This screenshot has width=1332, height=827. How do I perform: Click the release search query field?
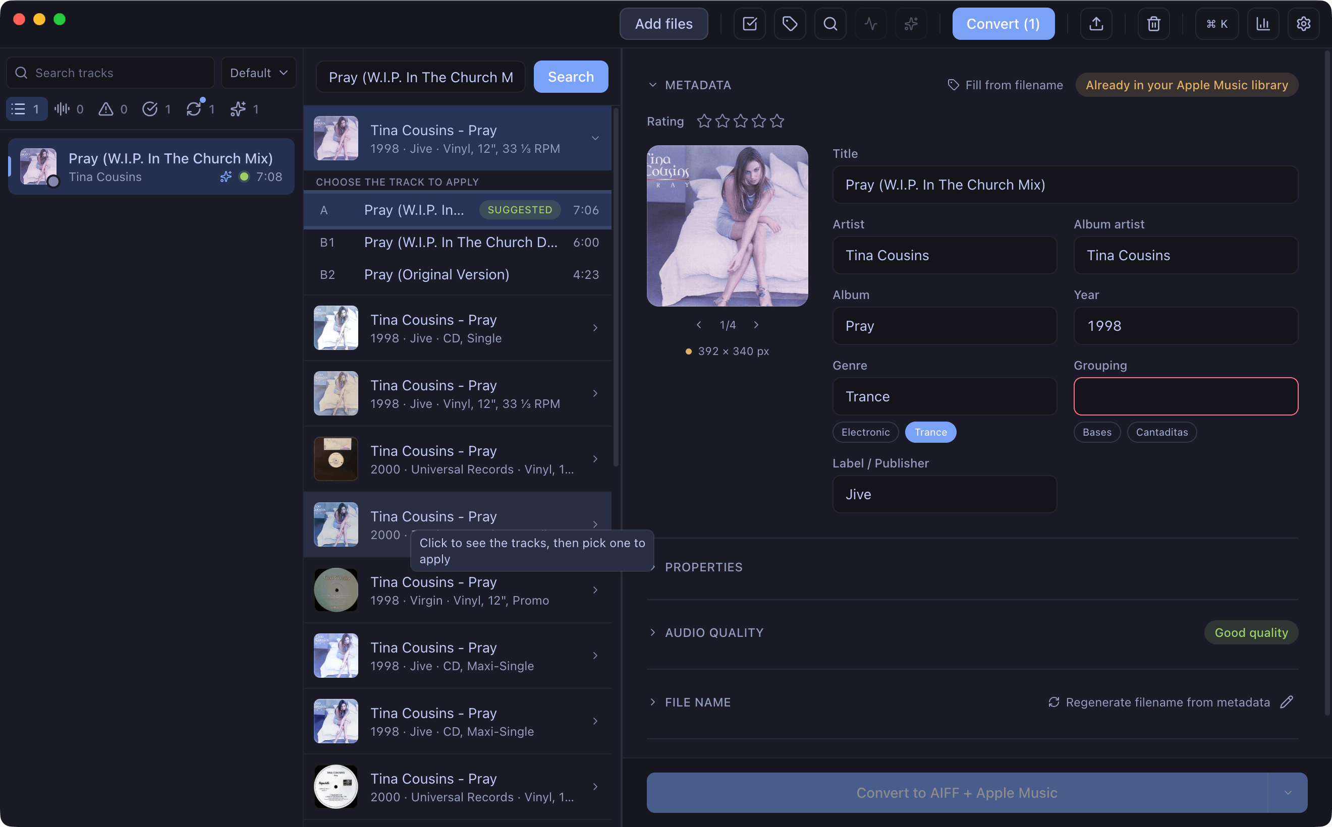coord(420,77)
